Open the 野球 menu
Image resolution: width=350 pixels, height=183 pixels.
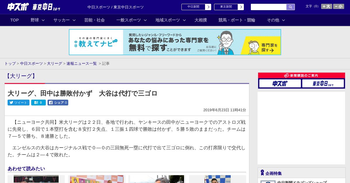pyautogui.click(x=35, y=20)
